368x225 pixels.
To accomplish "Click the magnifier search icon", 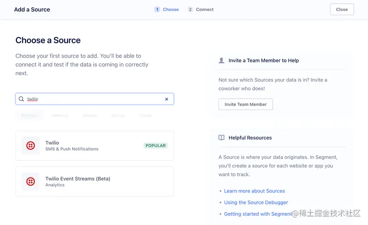I will click(x=21, y=99).
